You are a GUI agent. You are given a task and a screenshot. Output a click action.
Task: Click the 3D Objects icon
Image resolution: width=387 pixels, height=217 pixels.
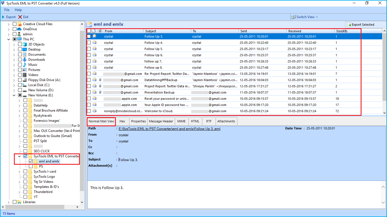(x=25, y=44)
